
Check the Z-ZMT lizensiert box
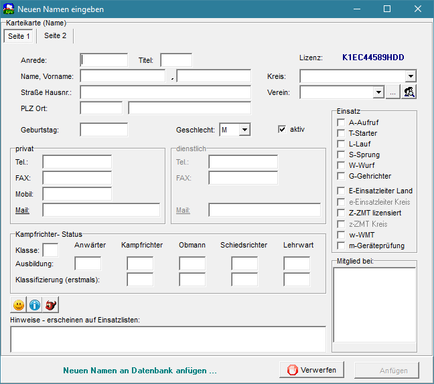(341, 213)
